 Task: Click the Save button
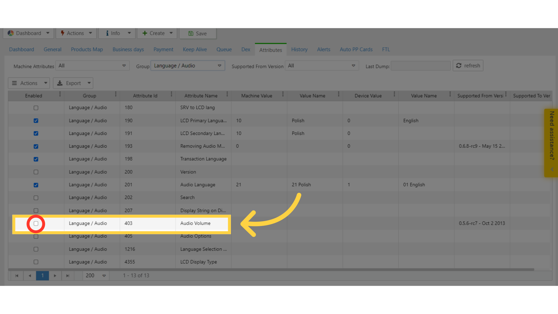tap(198, 33)
